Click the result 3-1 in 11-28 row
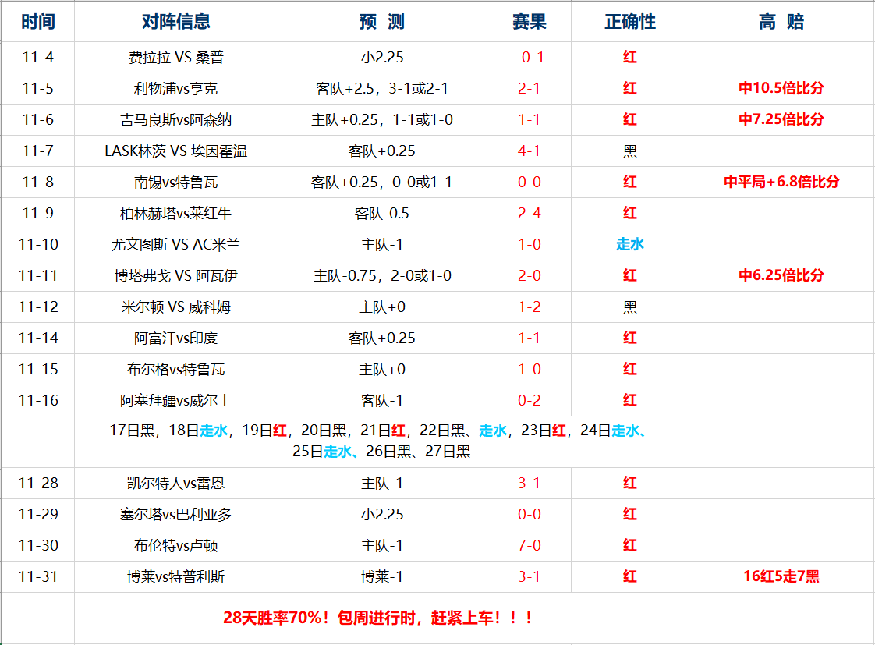875x645 pixels. [x=529, y=484]
